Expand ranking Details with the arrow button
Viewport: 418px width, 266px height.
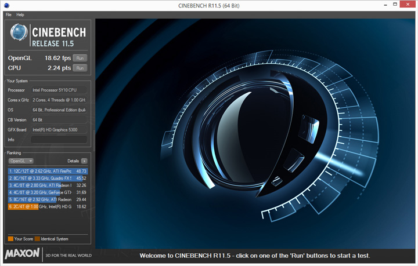click(84, 161)
